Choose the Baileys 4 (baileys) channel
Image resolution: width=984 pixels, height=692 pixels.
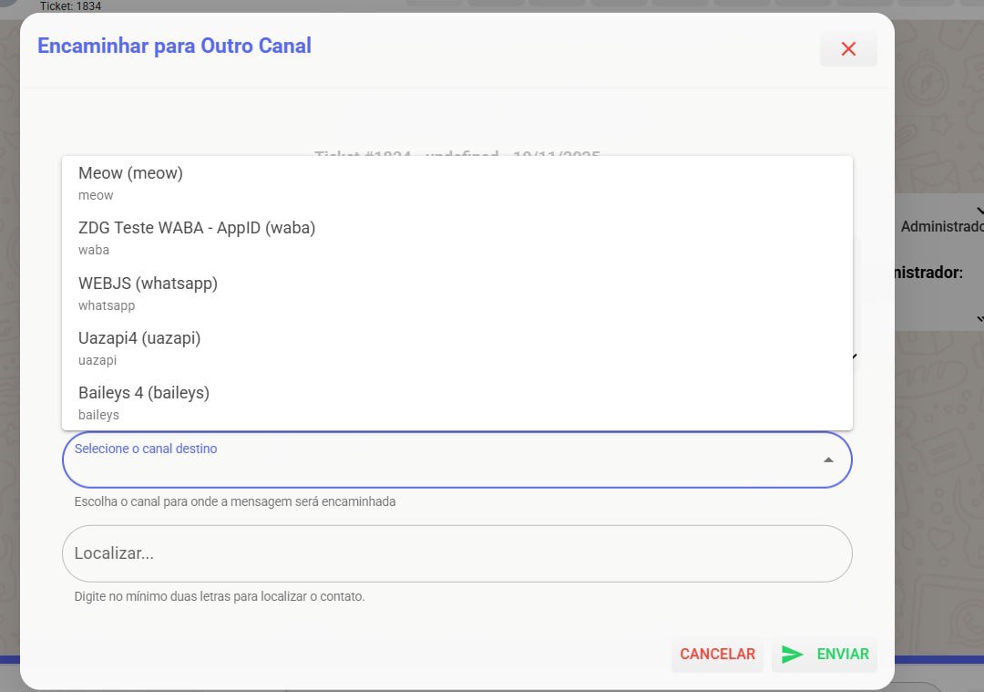(x=144, y=402)
